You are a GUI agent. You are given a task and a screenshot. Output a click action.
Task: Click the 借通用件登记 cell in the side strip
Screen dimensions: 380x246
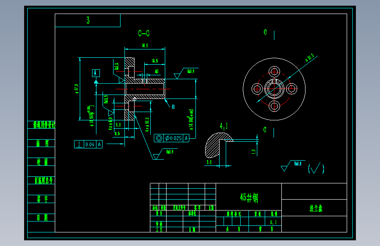point(44,125)
